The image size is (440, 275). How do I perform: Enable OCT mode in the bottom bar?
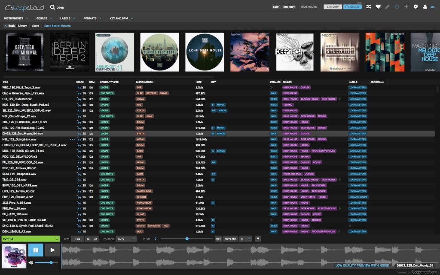pyautogui.click(x=218, y=238)
